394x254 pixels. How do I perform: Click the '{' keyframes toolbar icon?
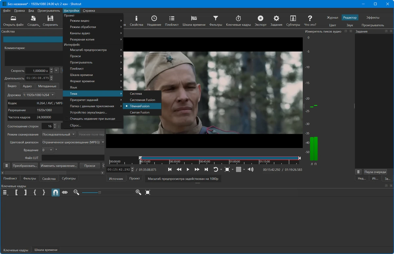[x=35, y=193]
